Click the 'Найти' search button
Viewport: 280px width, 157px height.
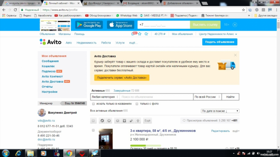click(230, 97)
